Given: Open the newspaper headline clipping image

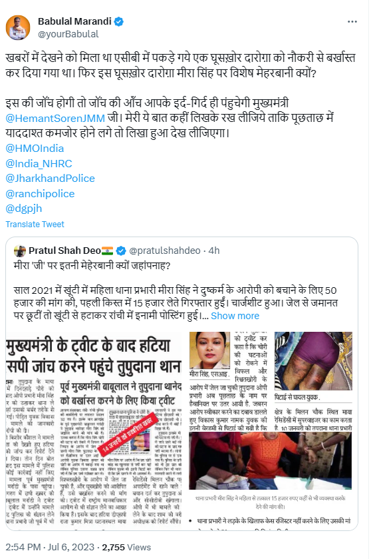Looking at the screenshot, I should (x=94, y=430).
